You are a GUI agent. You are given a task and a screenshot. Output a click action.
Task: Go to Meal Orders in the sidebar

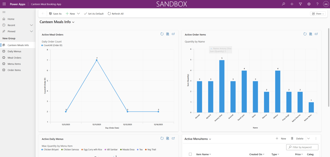click(x=14, y=58)
